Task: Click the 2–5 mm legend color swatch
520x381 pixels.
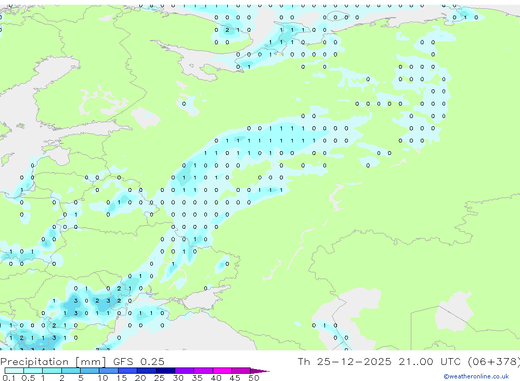Action: (71, 371)
